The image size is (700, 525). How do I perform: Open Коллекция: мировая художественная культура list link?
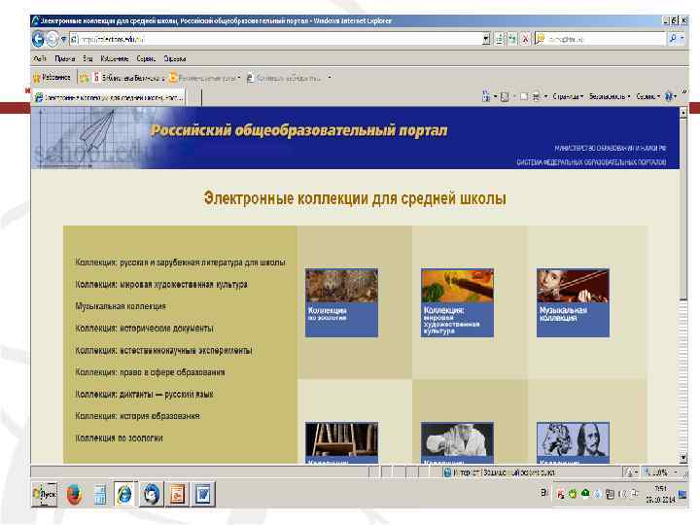(x=161, y=284)
